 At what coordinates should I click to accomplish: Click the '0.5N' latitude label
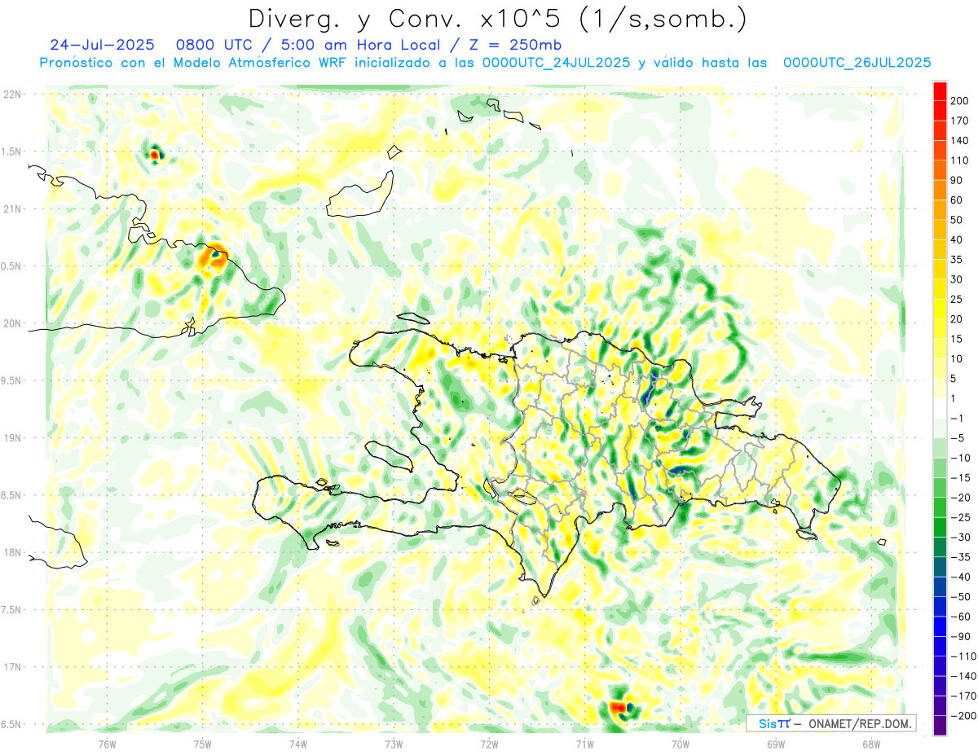pos(11,266)
